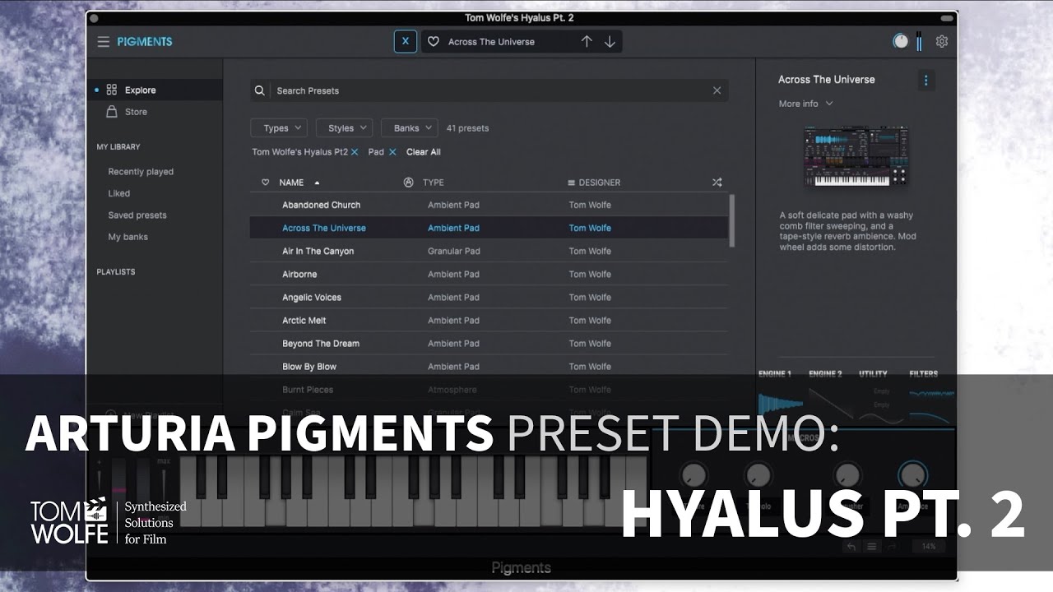Sort presets by NAME column
The height and width of the screenshot is (592, 1053).
tap(292, 183)
